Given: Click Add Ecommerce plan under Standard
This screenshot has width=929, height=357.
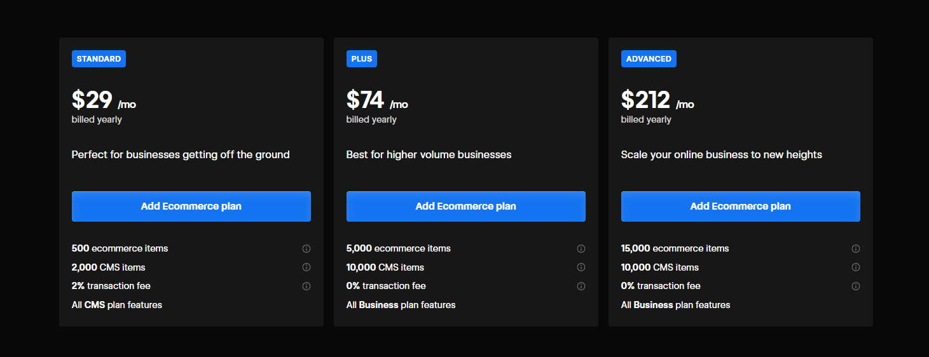Looking at the screenshot, I should (191, 206).
